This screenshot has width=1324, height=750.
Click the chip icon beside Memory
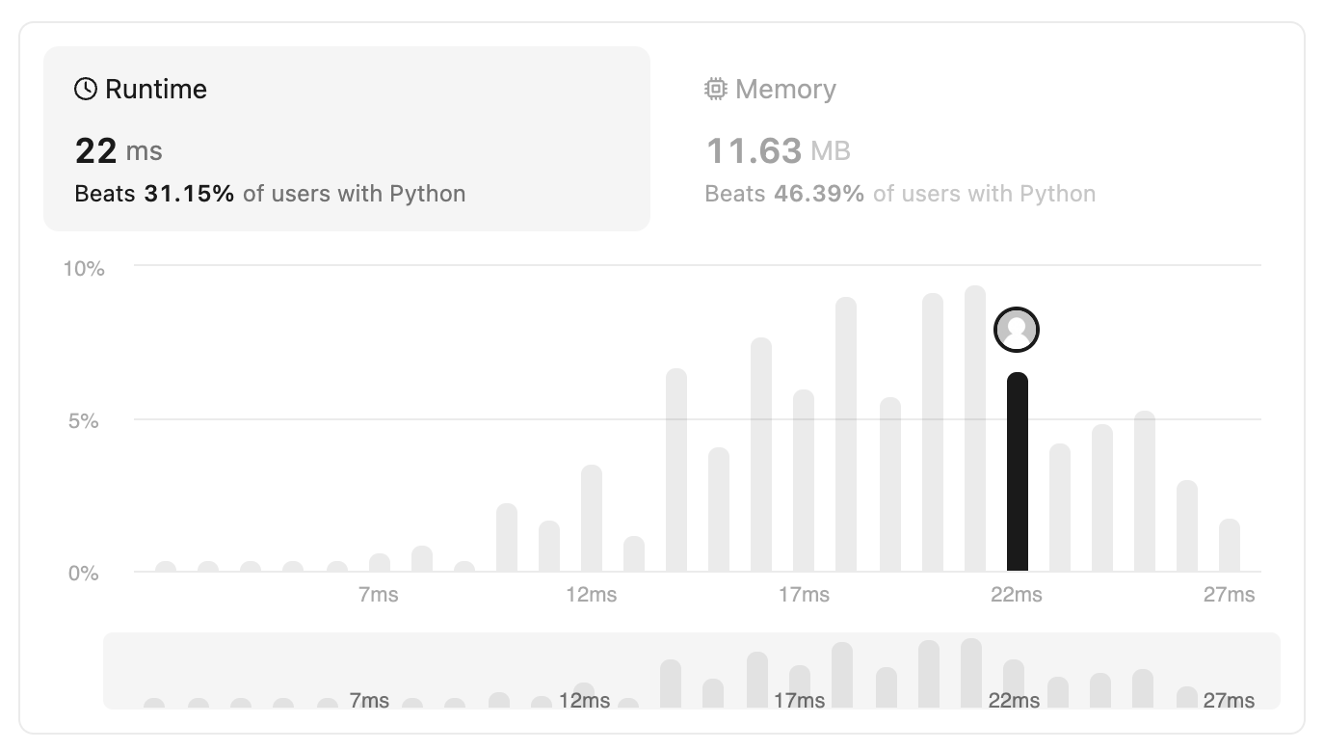tap(715, 90)
